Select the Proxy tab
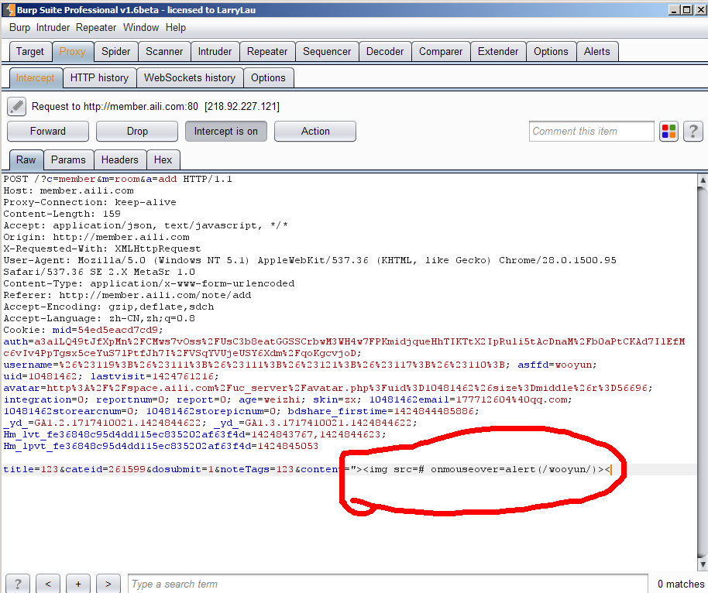Image resolution: width=708 pixels, height=593 pixels. tap(73, 51)
